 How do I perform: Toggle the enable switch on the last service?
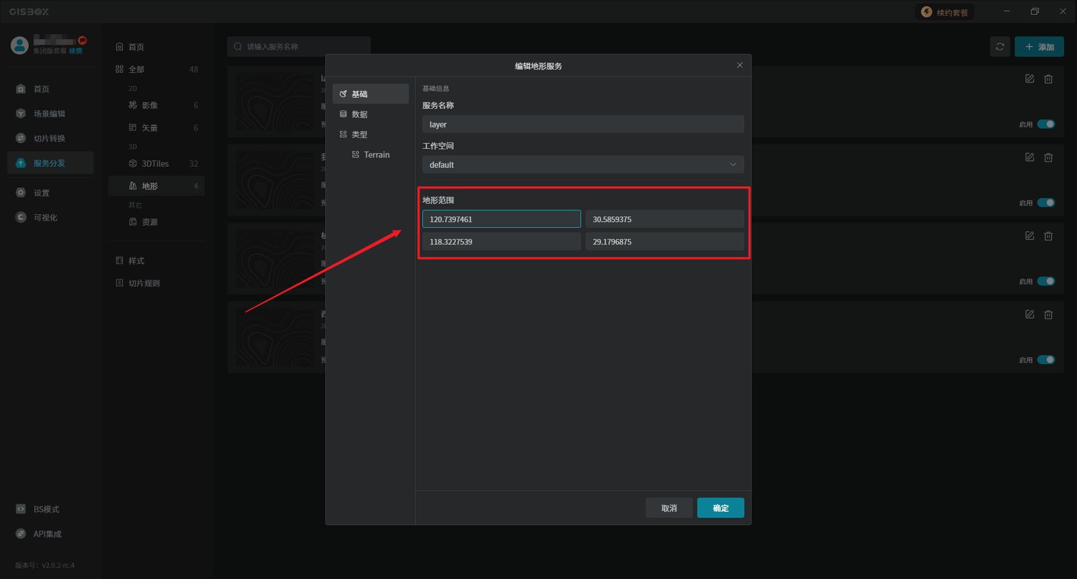(1046, 360)
